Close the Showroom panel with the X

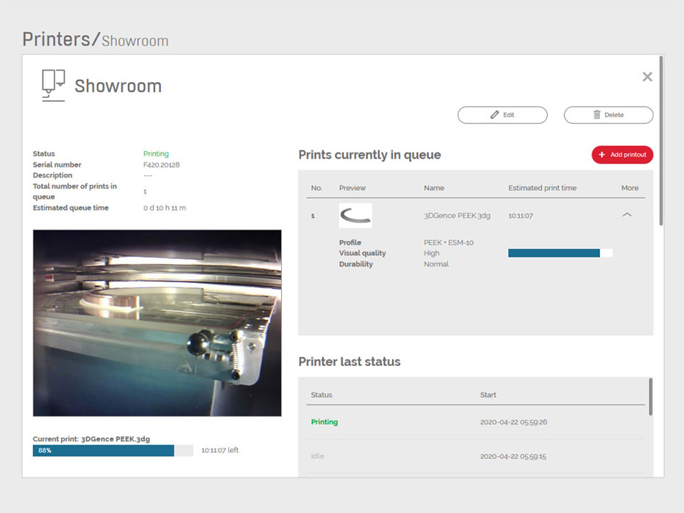click(x=647, y=77)
